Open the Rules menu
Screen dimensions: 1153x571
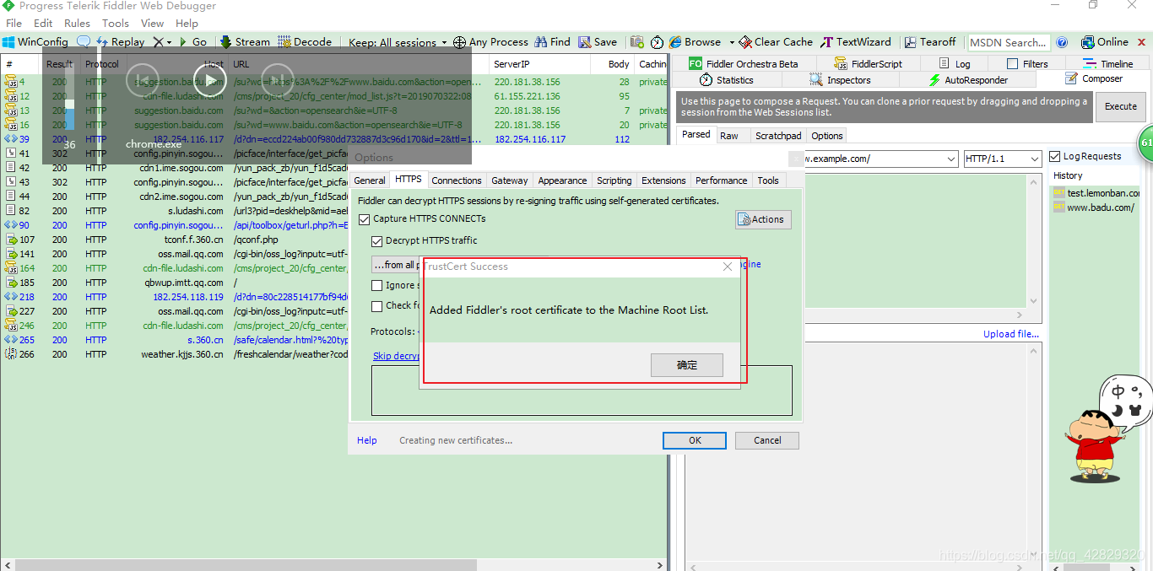coord(77,23)
